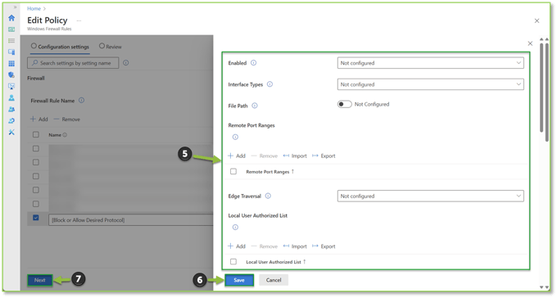Open Endpoint security shield icon in sidebar

click(x=11, y=75)
